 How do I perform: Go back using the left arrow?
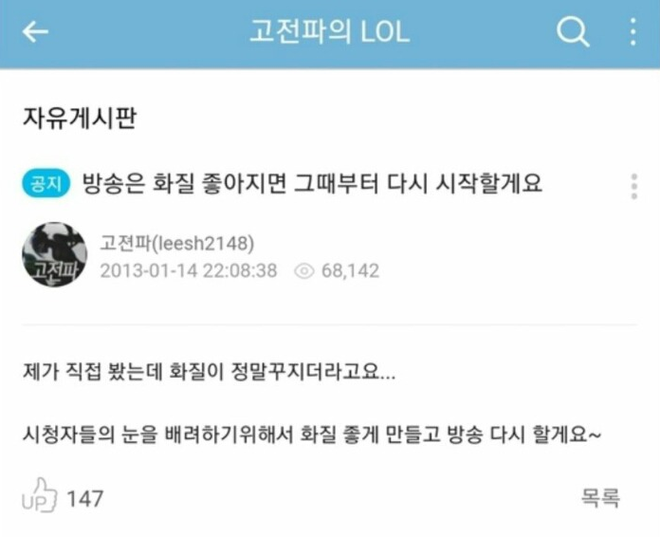coord(35,32)
